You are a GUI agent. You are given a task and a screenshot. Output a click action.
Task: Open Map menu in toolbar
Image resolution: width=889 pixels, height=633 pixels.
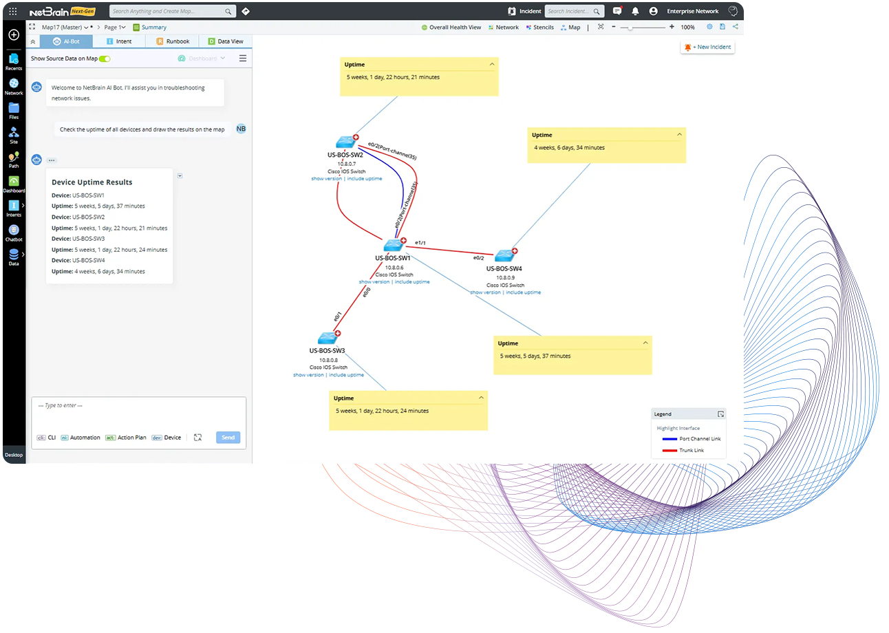tap(570, 28)
